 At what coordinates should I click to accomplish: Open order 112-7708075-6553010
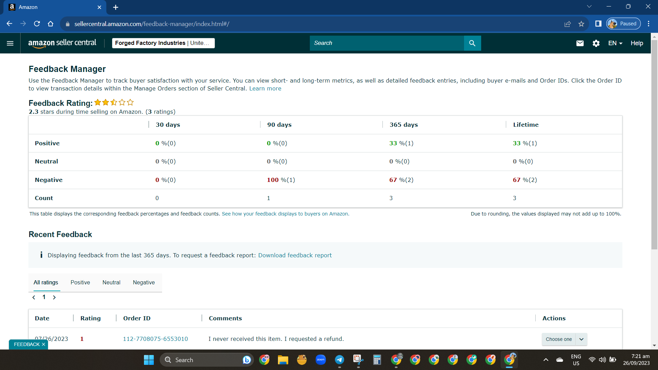155,339
